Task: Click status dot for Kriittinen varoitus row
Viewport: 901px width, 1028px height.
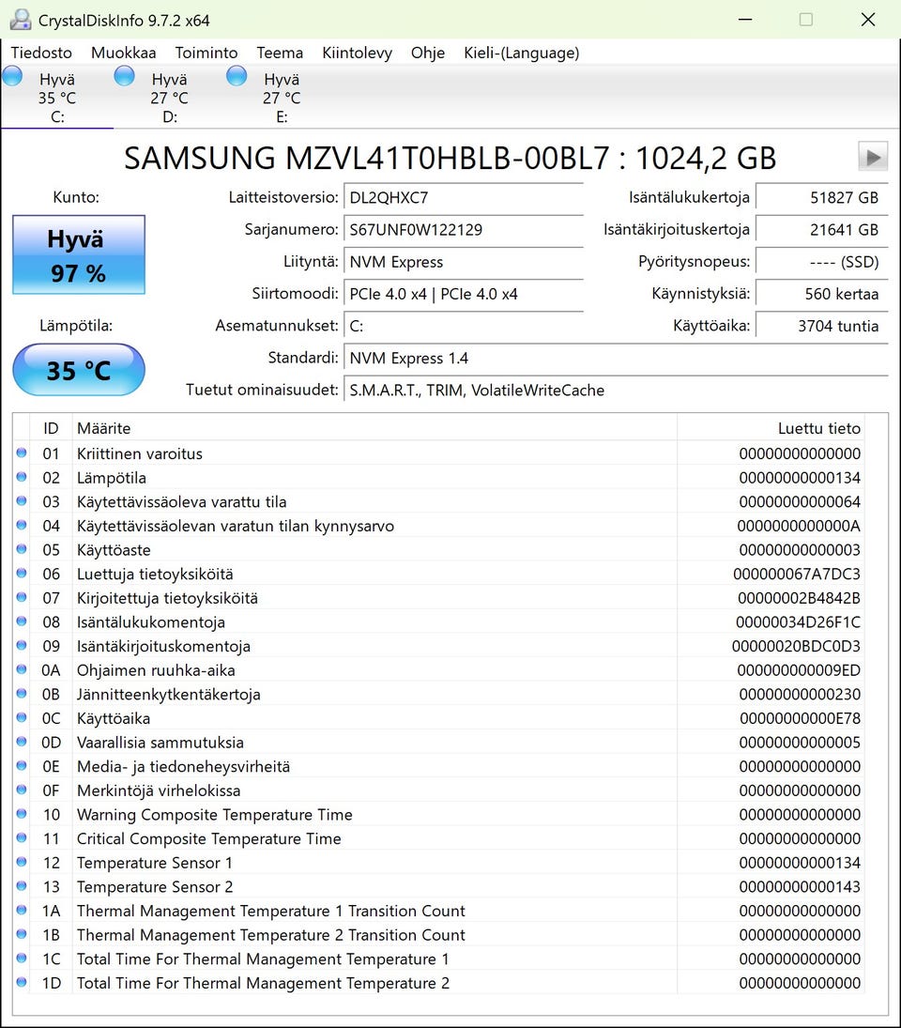Action: point(22,453)
